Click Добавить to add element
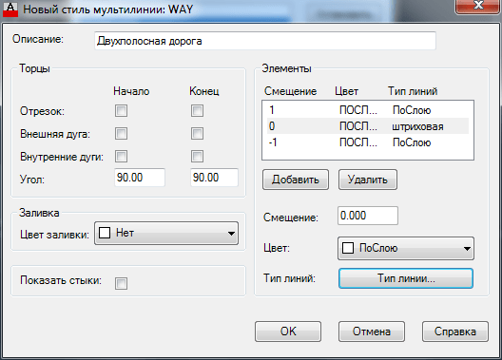Image resolution: width=502 pixels, height=360 pixels. click(x=296, y=180)
